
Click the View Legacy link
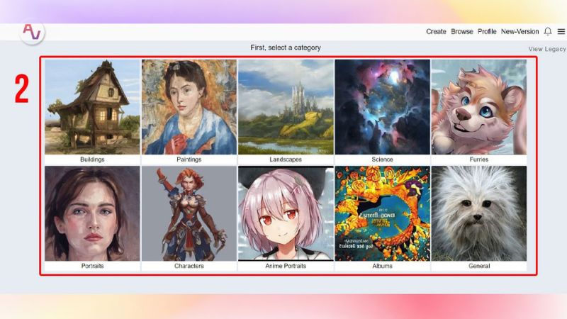547,49
